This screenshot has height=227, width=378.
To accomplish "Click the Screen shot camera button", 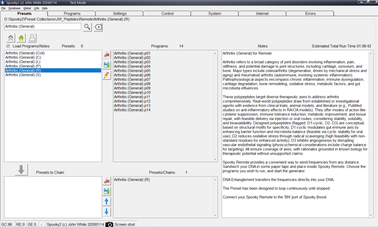I will click(120, 224).
